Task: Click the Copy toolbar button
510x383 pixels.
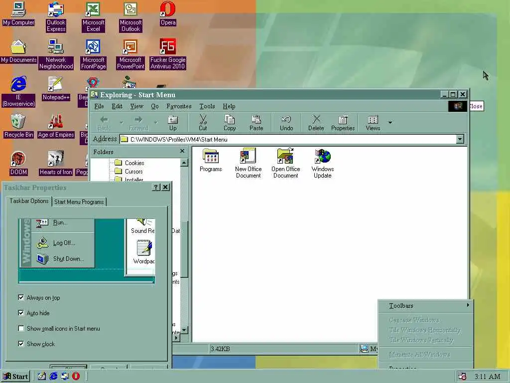Action: (x=230, y=123)
